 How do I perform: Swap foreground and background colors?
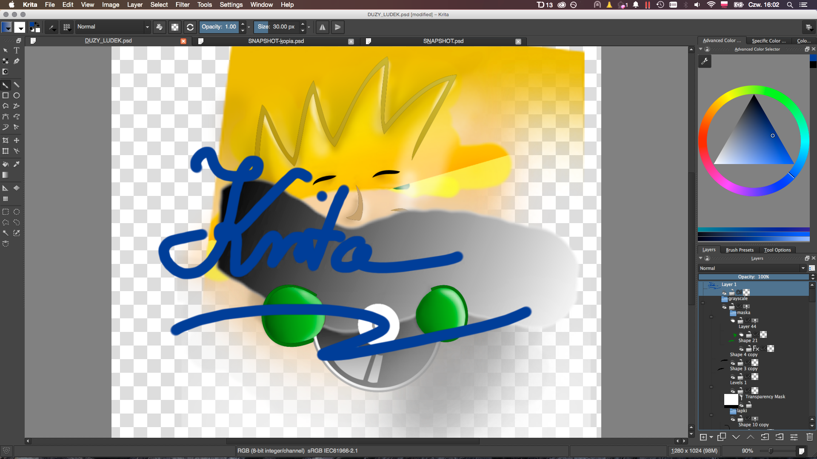coord(37,24)
